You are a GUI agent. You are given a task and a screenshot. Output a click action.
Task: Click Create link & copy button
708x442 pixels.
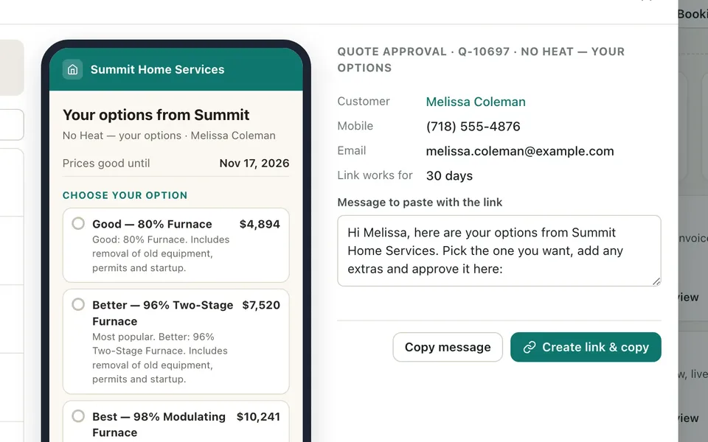[x=586, y=347]
